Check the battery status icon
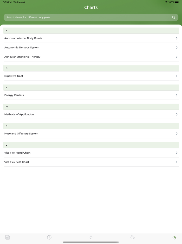Screen dimensions: 182x244 point(177,2)
